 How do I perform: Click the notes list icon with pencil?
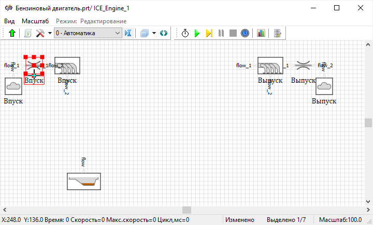278,33
